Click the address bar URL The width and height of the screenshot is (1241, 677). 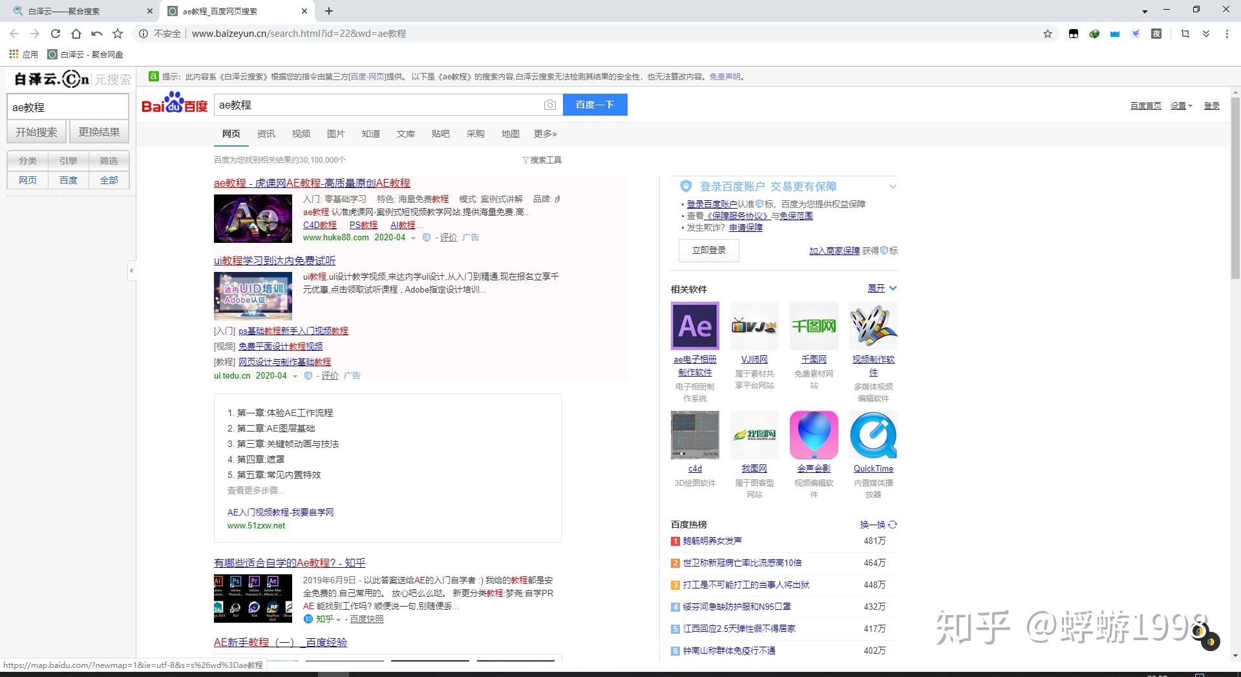(299, 34)
